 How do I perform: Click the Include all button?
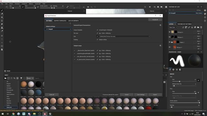click(x=155, y=20)
